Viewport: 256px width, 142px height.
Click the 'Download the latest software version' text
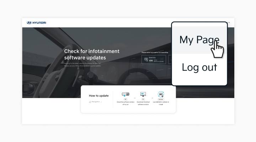pos(143,103)
